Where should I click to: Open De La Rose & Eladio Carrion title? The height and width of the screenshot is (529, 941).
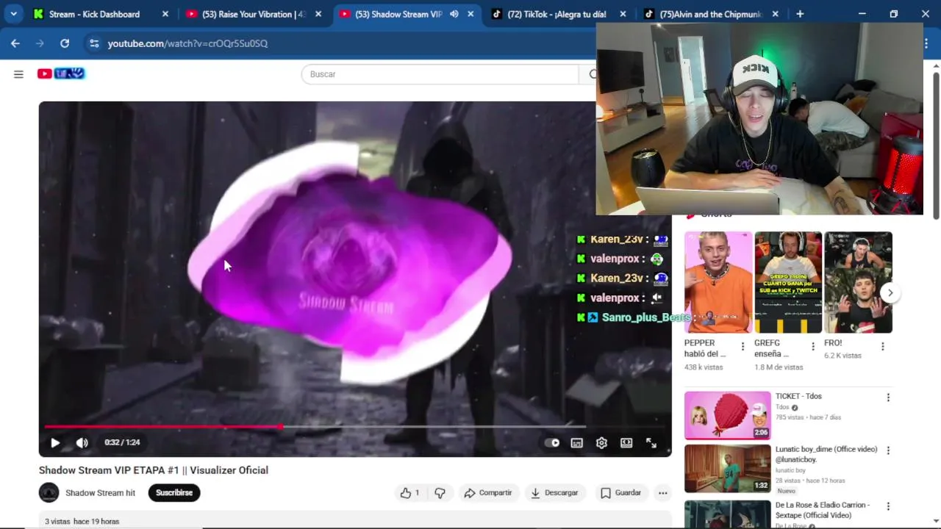pyautogui.click(x=823, y=510)
